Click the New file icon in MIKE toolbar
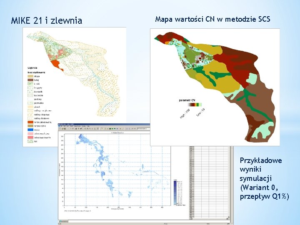300x225 pixels. [60, 129]
